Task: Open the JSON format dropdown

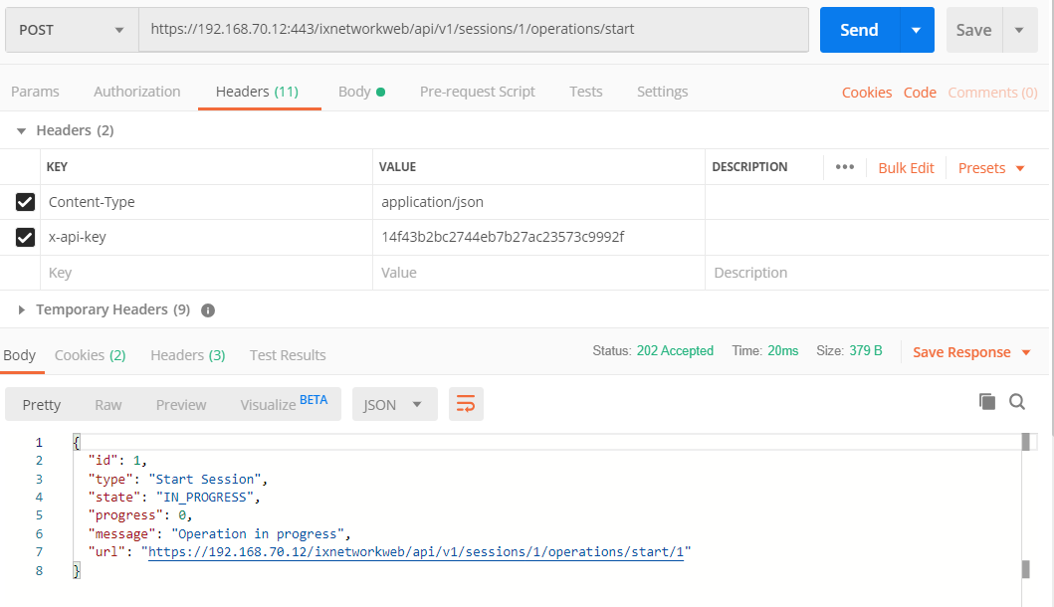Action: coord(394,404)
